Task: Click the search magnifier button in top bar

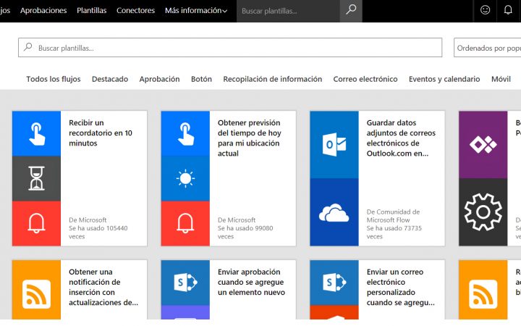Action: pos(351,11)
